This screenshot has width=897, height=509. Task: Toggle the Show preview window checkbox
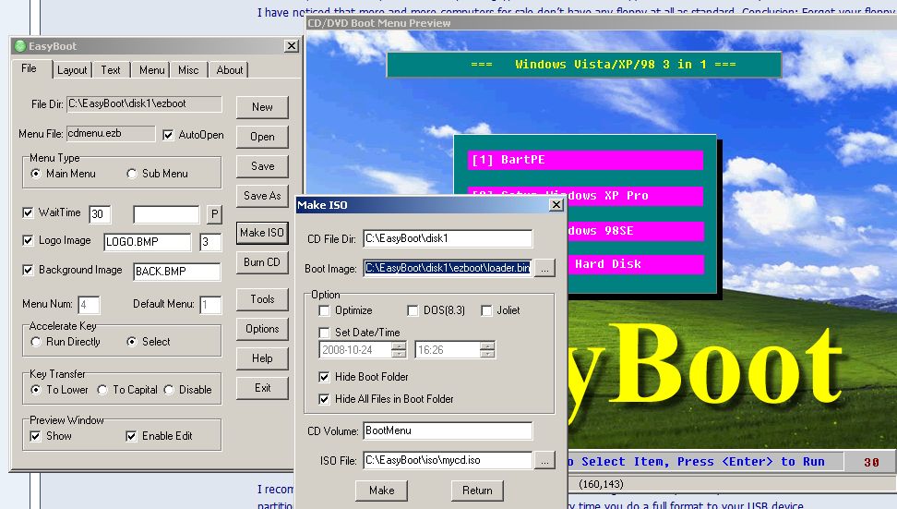(35, 436)
